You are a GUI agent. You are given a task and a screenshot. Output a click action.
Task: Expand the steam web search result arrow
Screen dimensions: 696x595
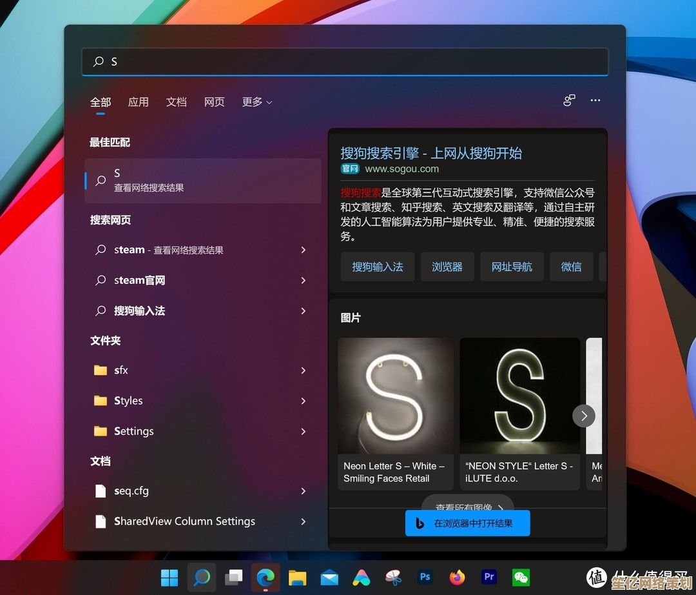[x=304, y=250]
